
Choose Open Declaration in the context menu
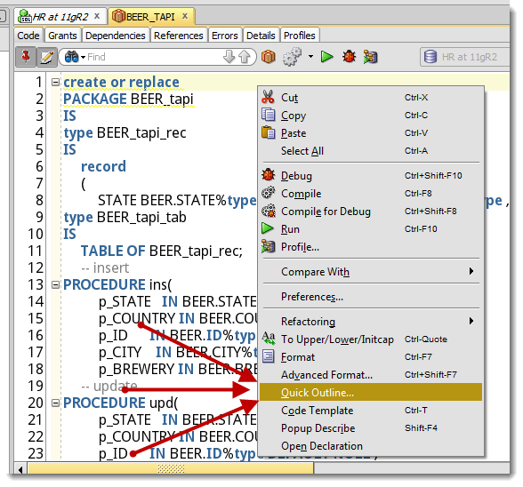(x=371, y=445)
